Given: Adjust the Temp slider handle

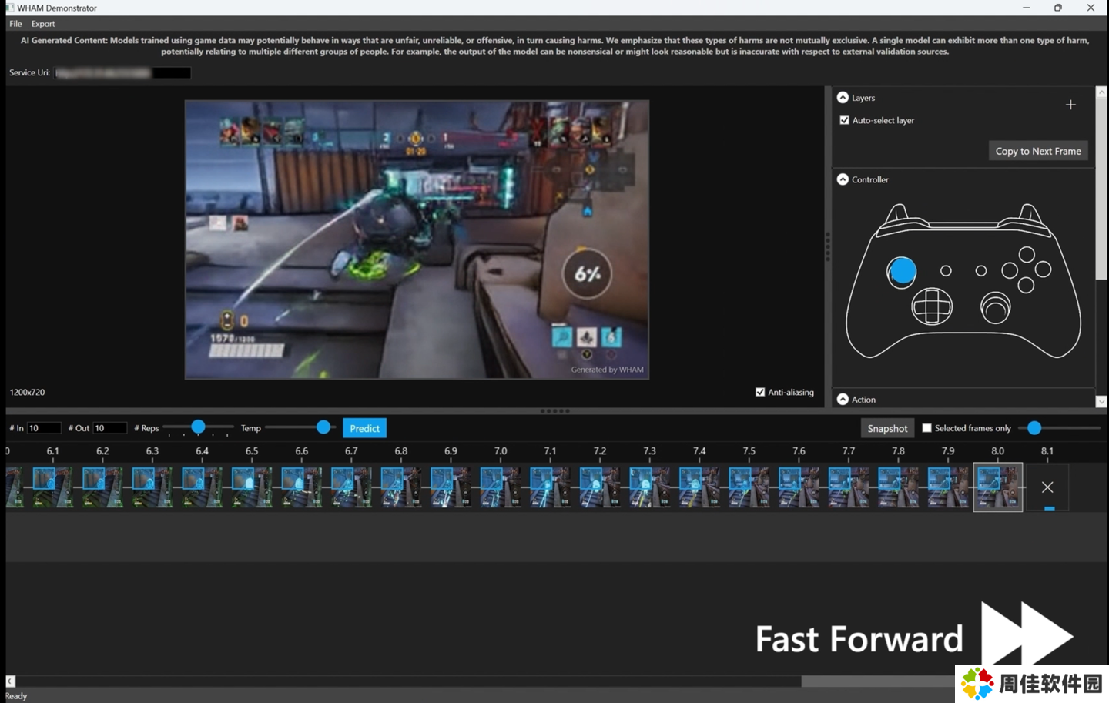Looking at the screenshot, I should point(323,427).
